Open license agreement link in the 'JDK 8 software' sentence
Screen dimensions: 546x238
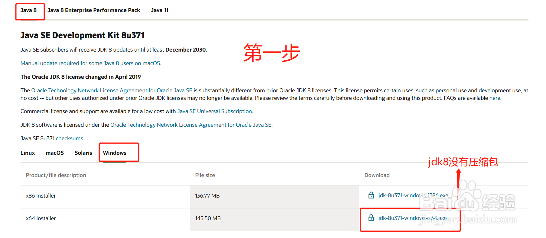tap(191, 125)
